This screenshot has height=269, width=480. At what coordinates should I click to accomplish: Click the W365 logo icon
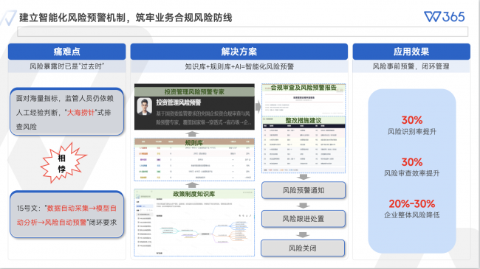pos(445,16)
